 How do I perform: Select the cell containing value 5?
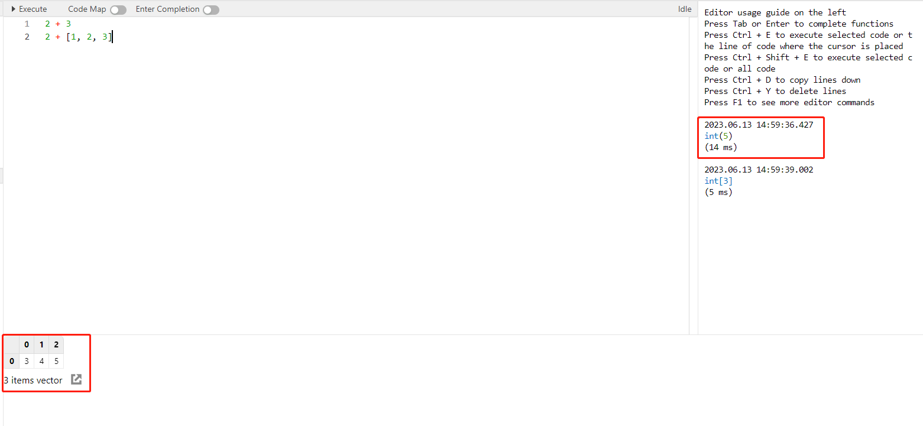(56, 361)
